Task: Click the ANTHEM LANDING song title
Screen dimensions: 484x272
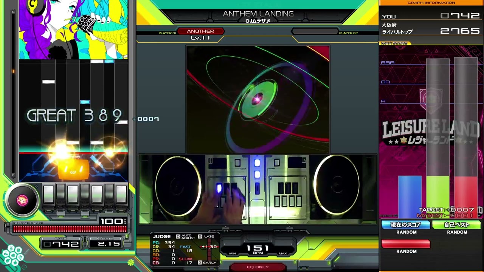Action: coord(258,14)
